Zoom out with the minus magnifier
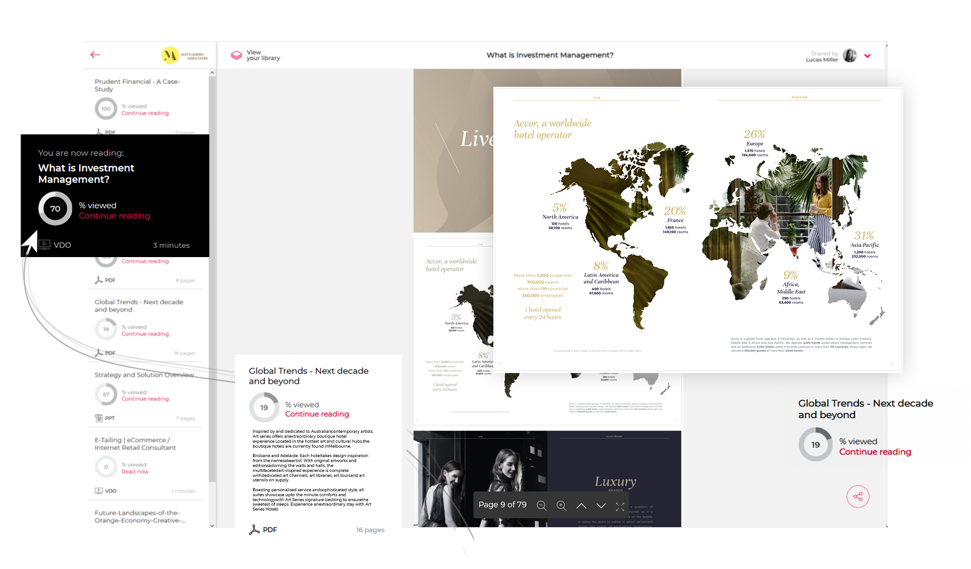Image resolution: width=971 pixels, height=569 pixels. 542,506
